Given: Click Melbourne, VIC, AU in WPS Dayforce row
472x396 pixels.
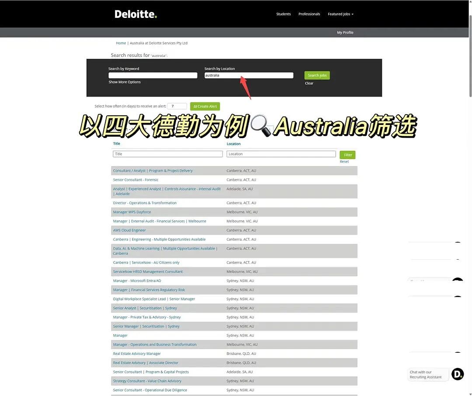Looking at the screenshot, I should pyautogui.click(x=242, y=212).
